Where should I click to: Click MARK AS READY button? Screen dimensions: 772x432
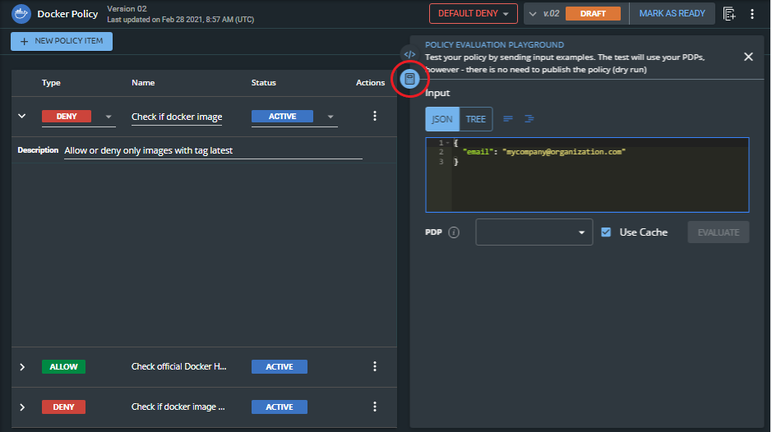pos(672,14)
